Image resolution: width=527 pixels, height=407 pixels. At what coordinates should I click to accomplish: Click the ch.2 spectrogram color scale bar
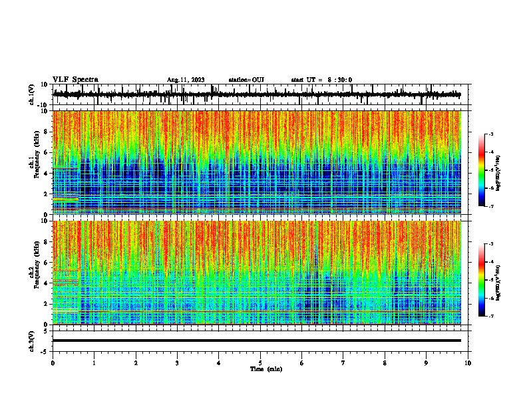click(482, 280)
